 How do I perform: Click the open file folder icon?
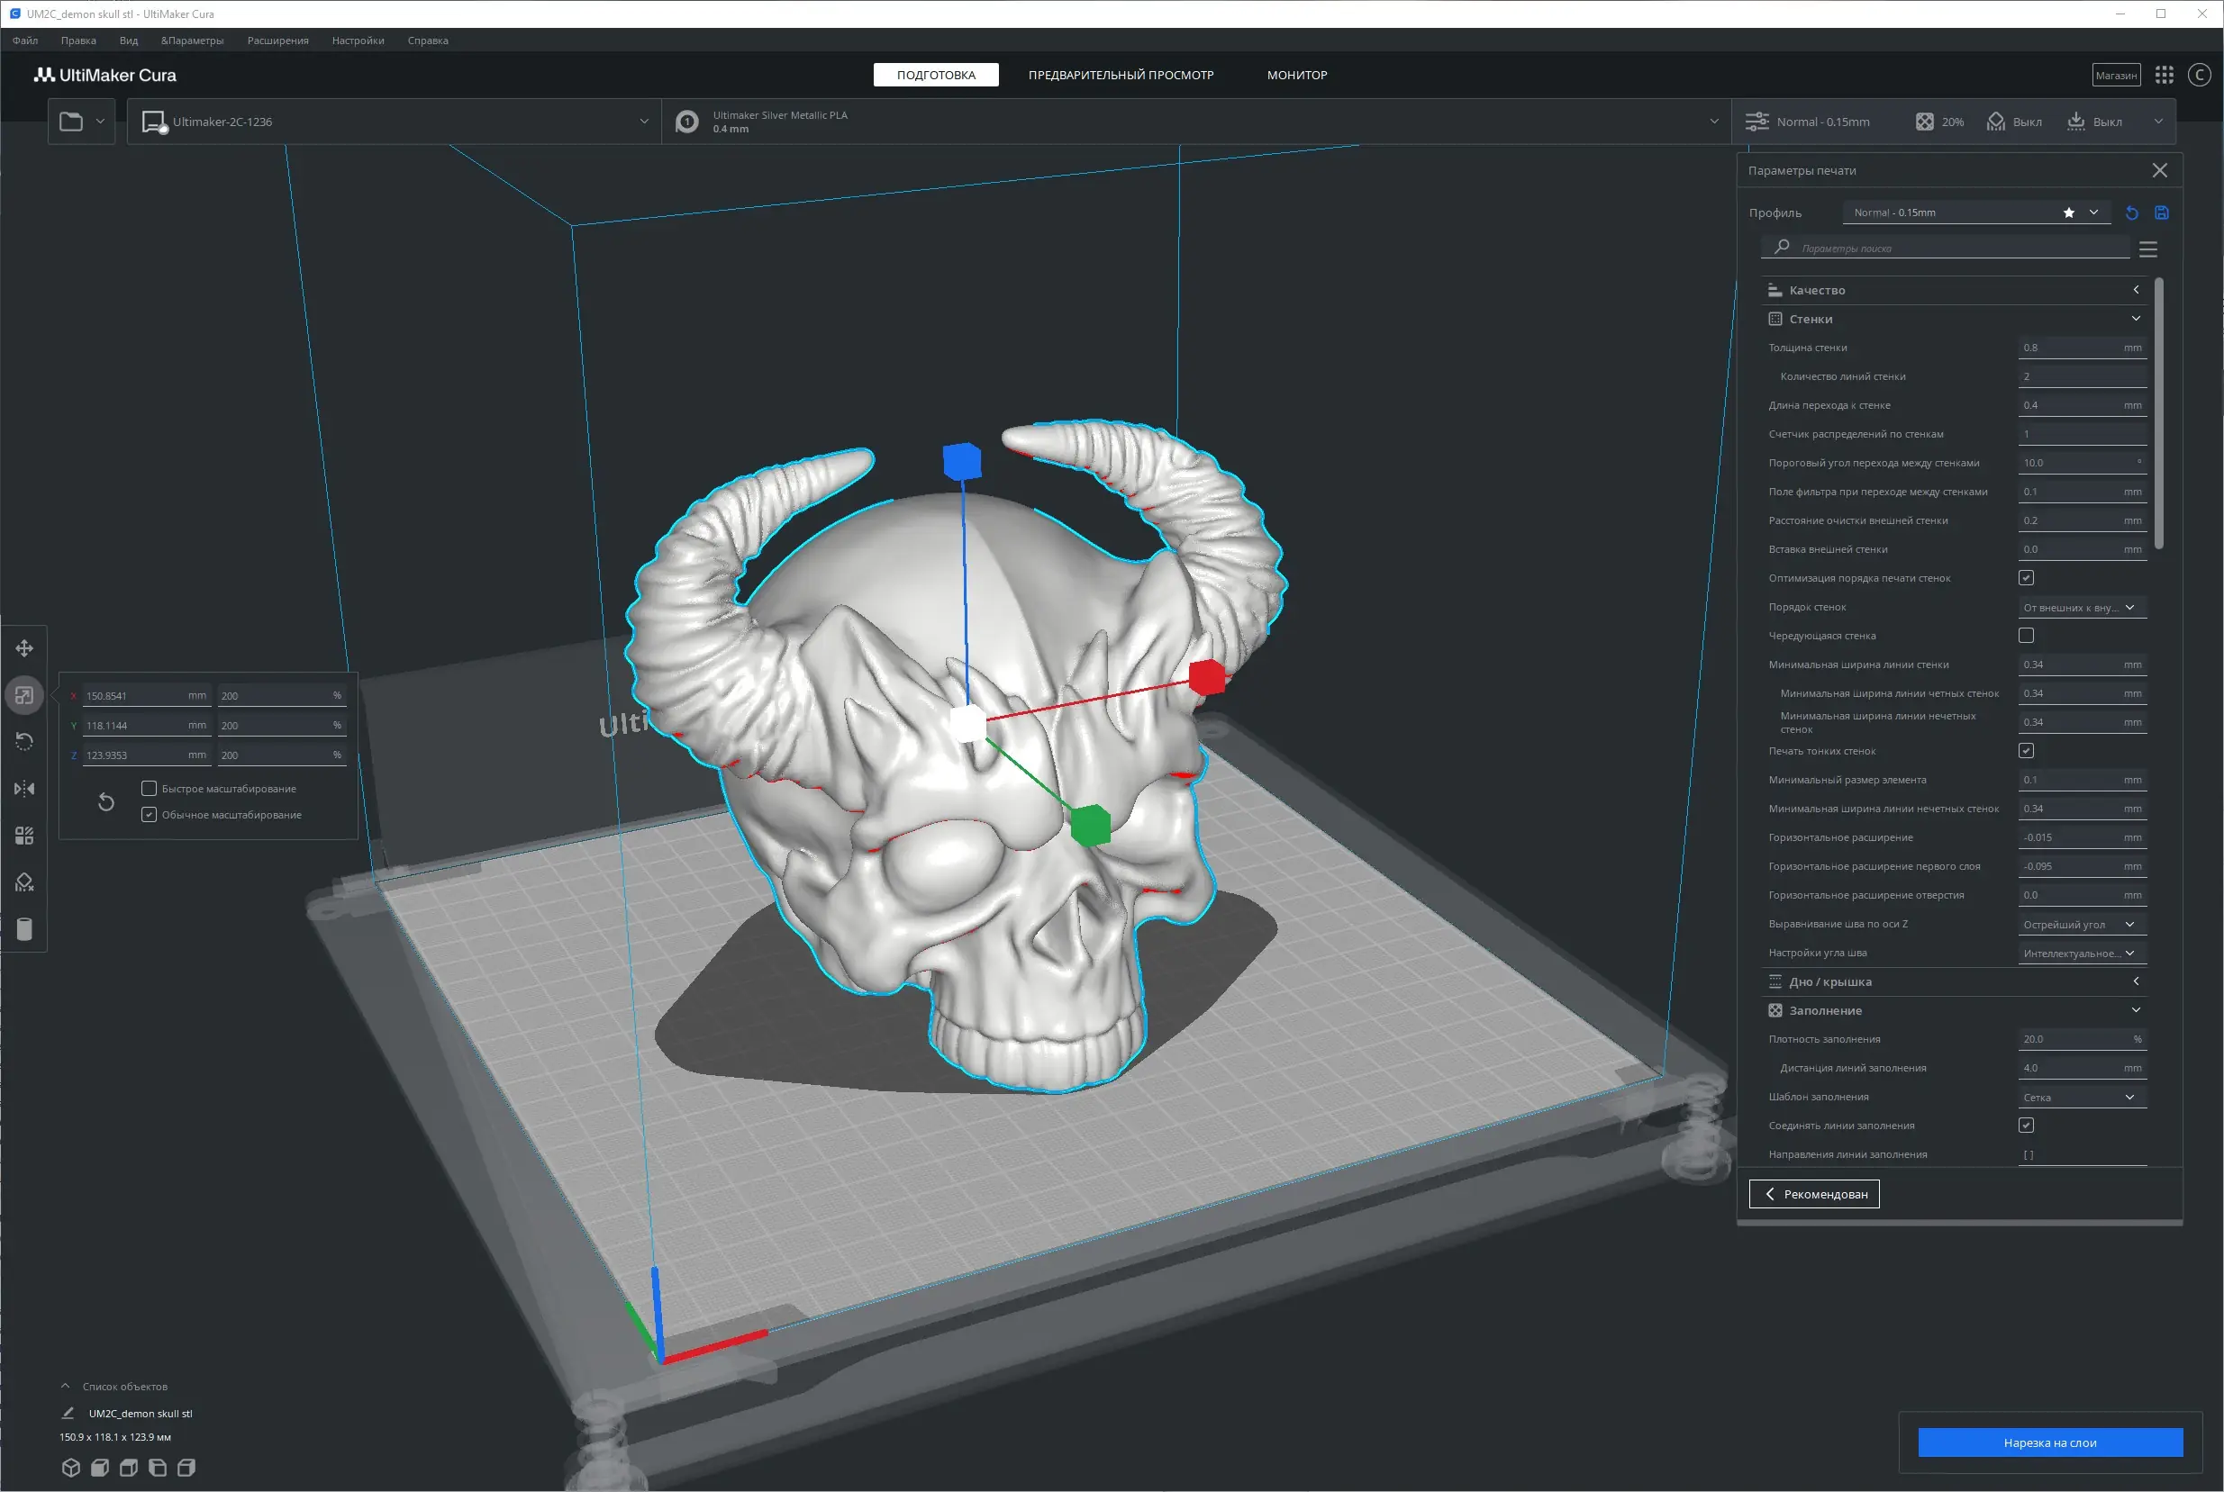71,122
